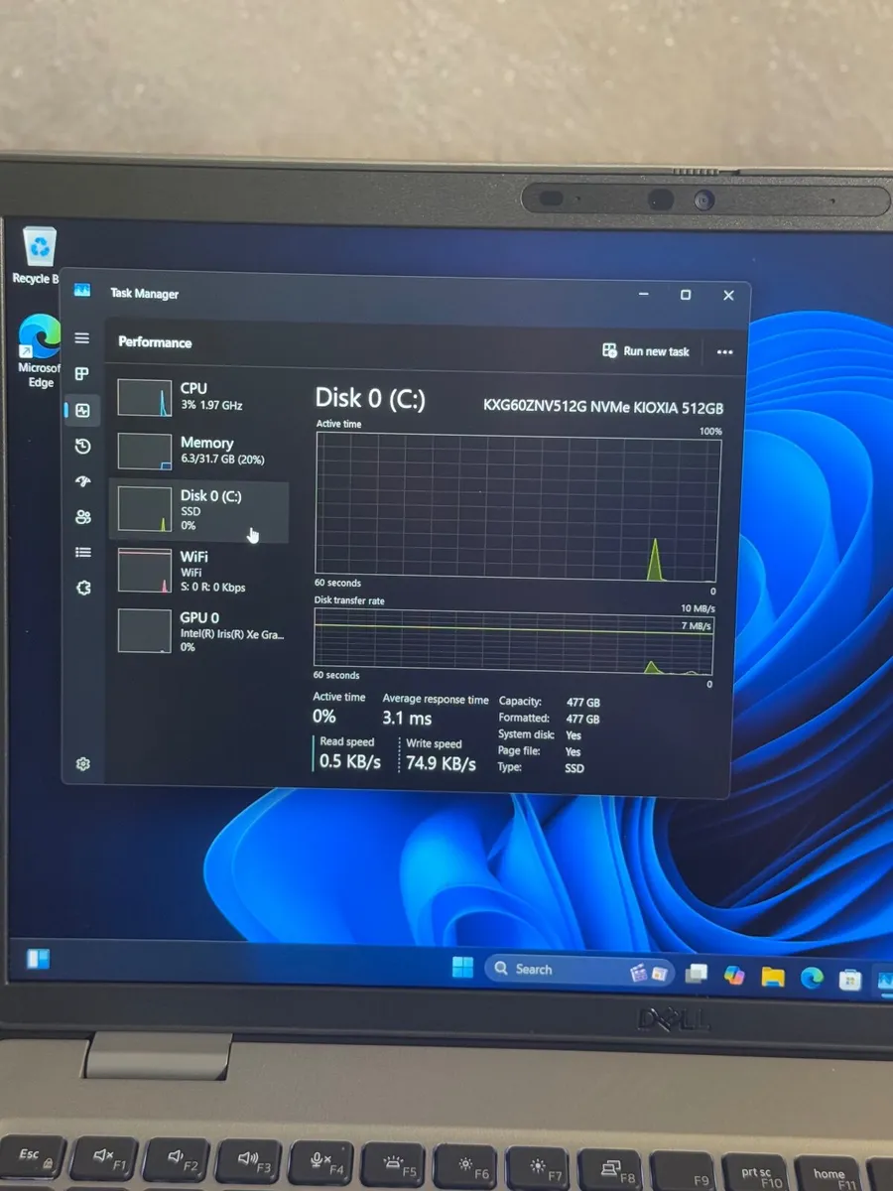Click the '7 MB/s' graph scale label
893x1191 pixels.
[x=697, y=626]
